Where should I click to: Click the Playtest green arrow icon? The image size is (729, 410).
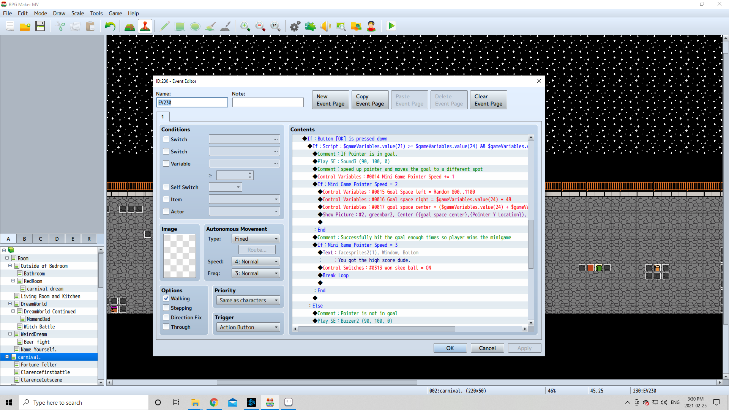pyautogui.click(x=391, y=26)
